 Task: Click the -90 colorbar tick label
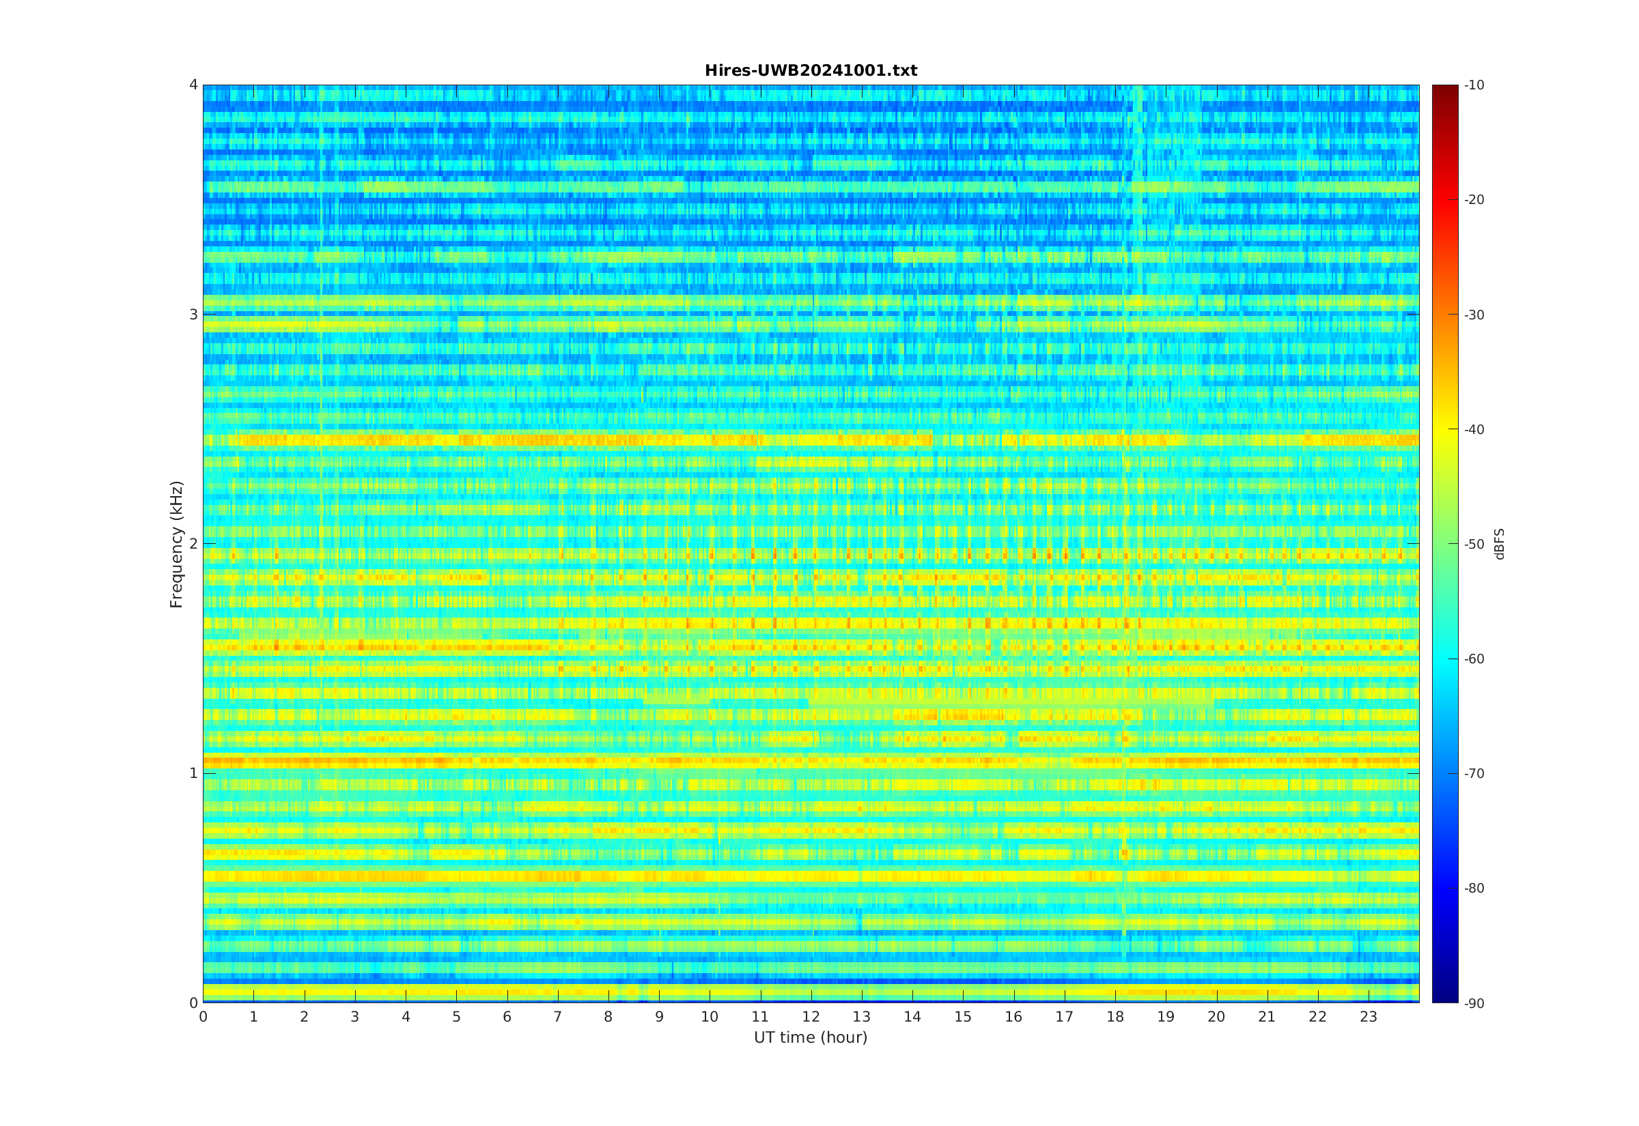coord(1474,1003)
